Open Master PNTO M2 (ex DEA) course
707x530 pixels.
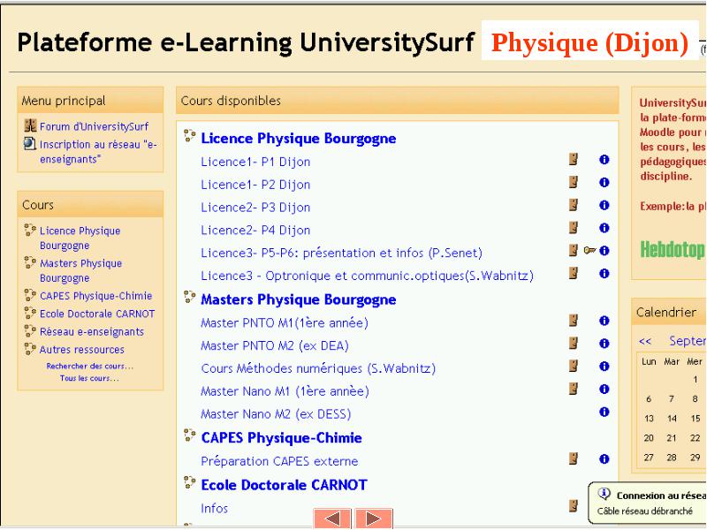275,346
